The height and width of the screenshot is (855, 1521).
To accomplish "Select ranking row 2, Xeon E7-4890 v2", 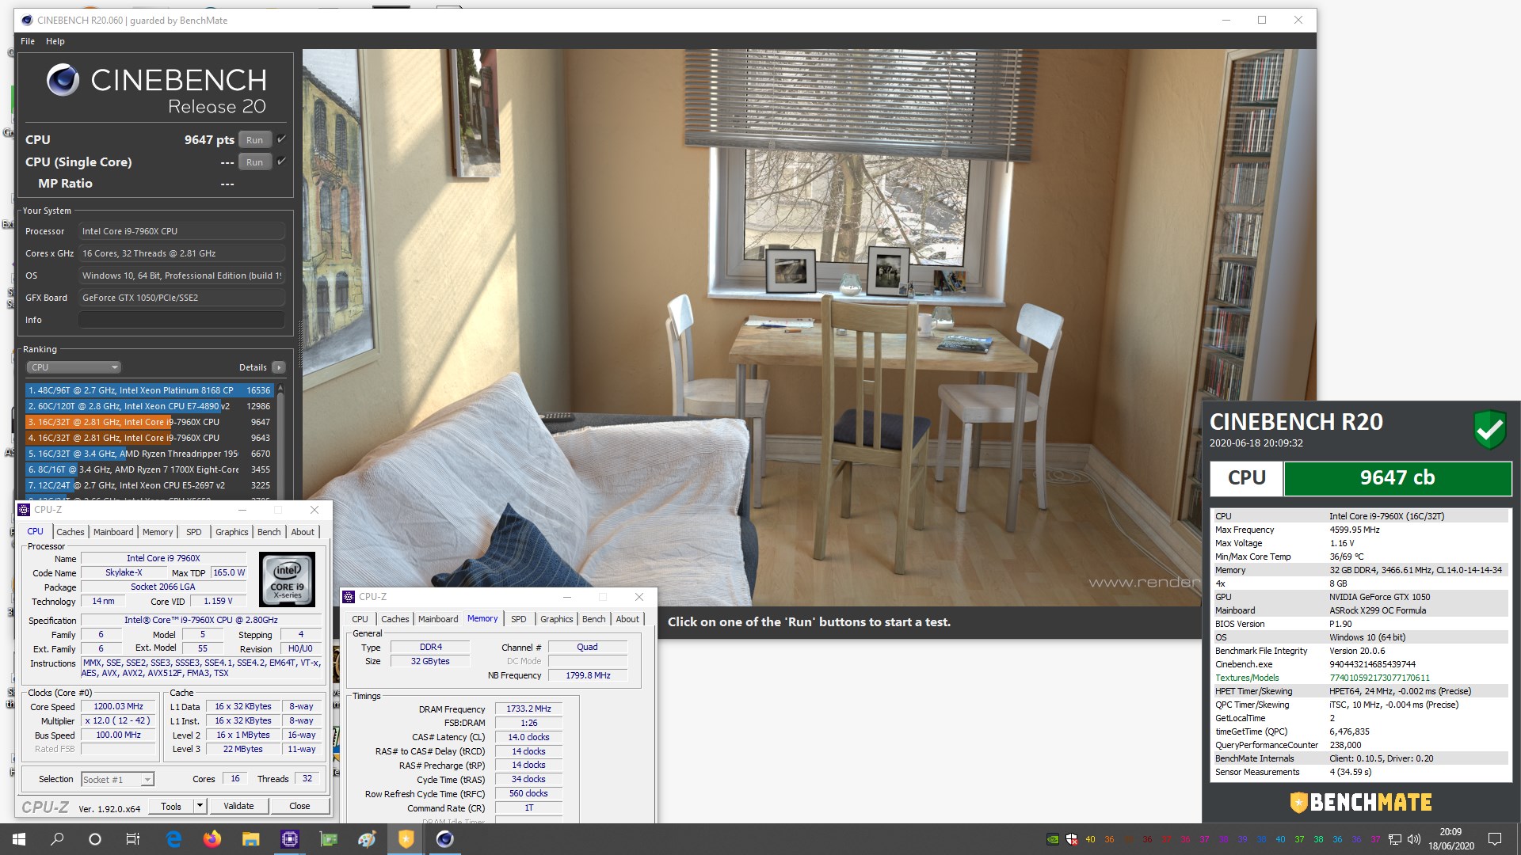I will (149, 406).
